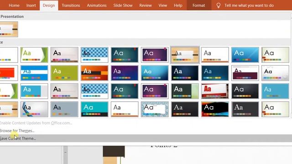
Task: Select the current theme under This Presentation
Action: [9, 29]
